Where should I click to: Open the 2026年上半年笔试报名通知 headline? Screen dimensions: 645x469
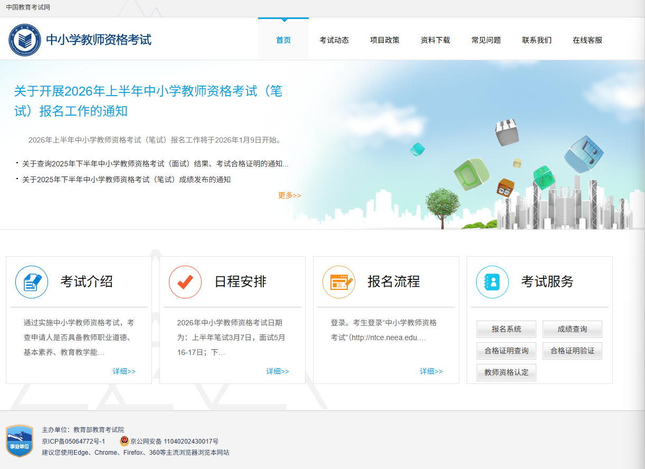(x=148, y=101)
